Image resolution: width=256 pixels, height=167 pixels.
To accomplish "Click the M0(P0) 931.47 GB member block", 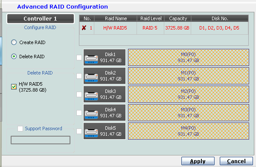I will [x=189, y=57].
